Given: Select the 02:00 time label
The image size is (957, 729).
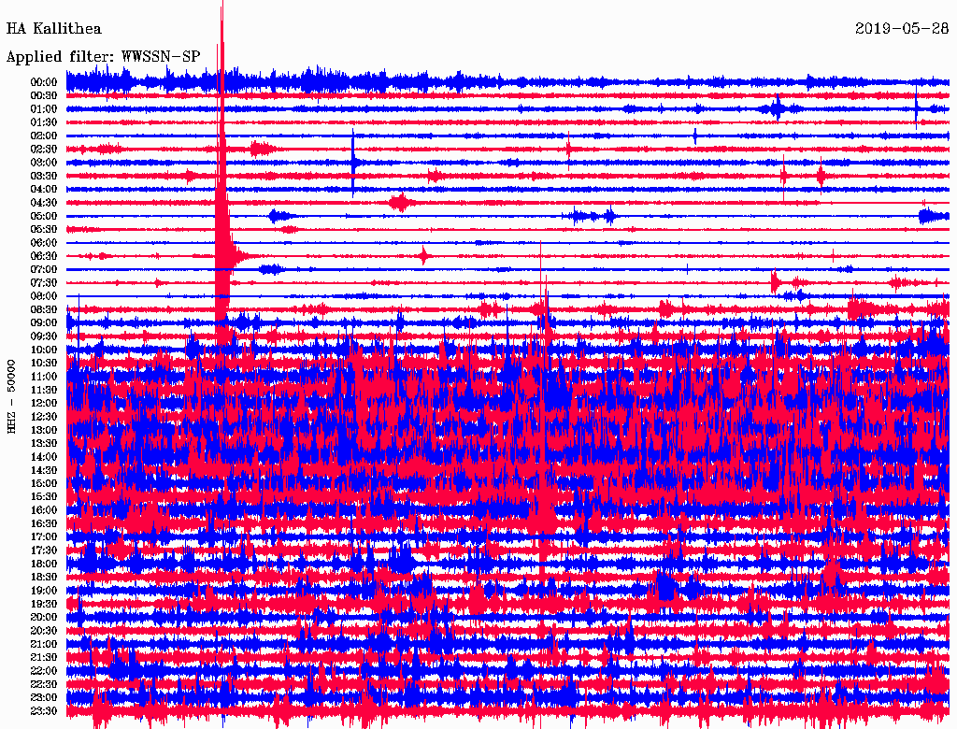Looking at the screenshot, I should [x=44, y=136].
